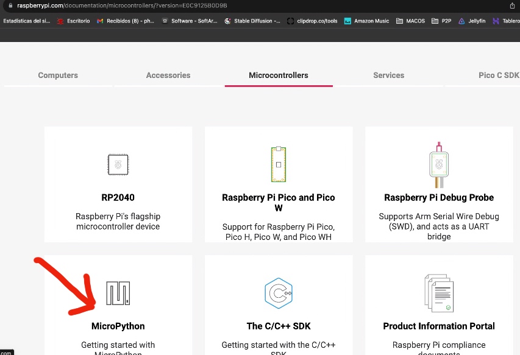Switch to the Computers tab
The image size is (520, 355).
pos(58,76)
